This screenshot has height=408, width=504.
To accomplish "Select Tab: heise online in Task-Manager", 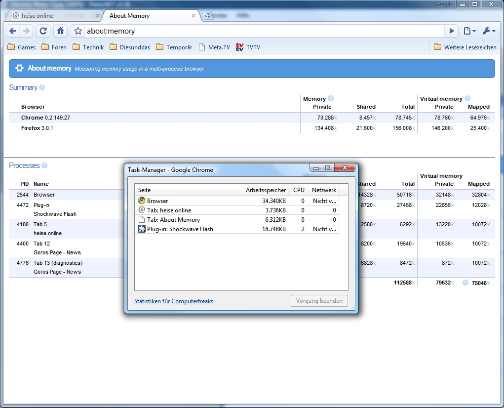I will coord(237,210).
